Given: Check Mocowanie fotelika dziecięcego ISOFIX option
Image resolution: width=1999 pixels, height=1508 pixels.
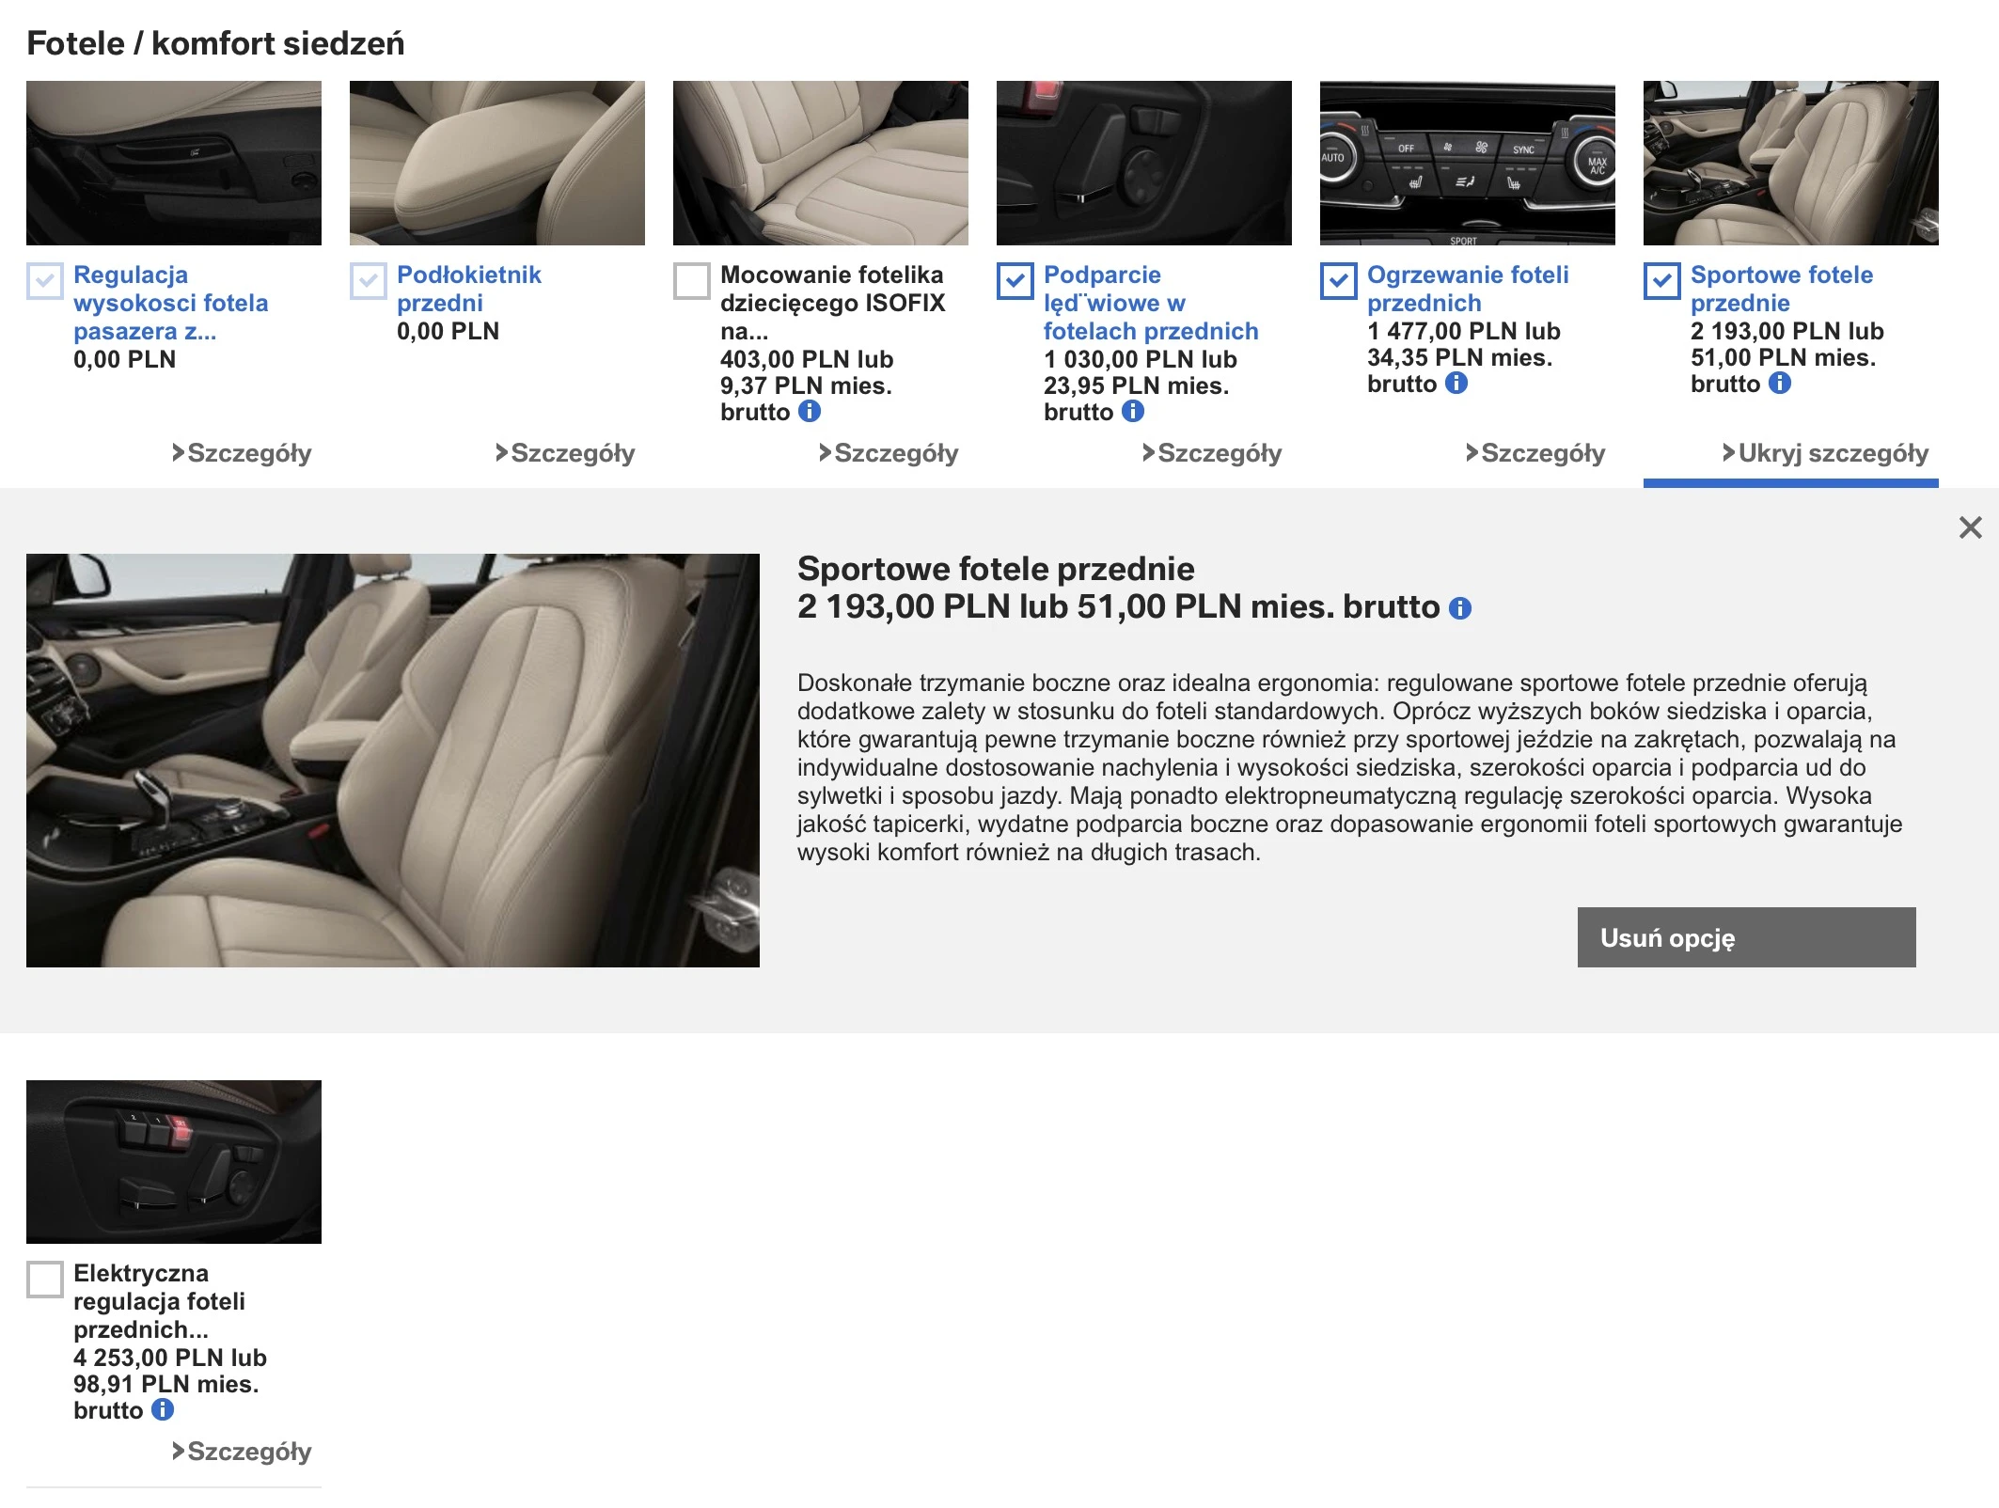Looking at the screenshot, I should (x=692, y=281).
